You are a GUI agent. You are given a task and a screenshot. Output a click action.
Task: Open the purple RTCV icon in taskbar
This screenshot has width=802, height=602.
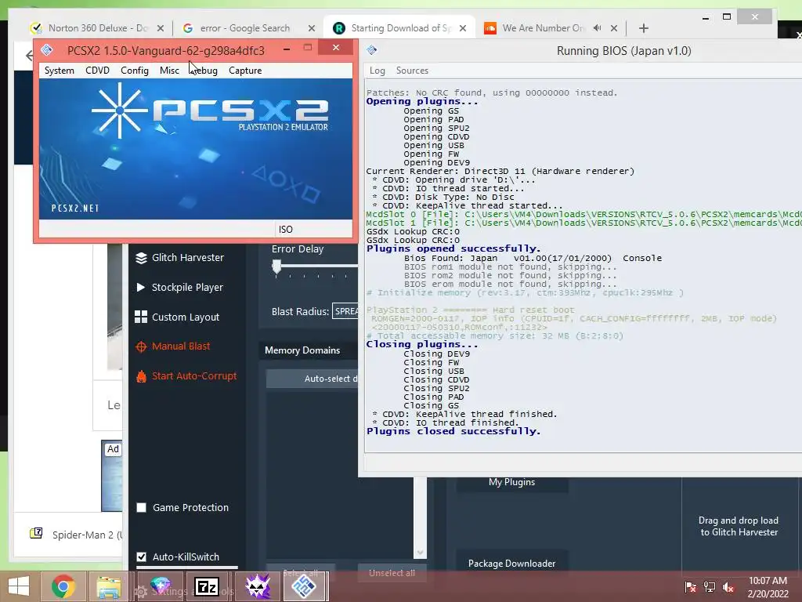[258, 586]
